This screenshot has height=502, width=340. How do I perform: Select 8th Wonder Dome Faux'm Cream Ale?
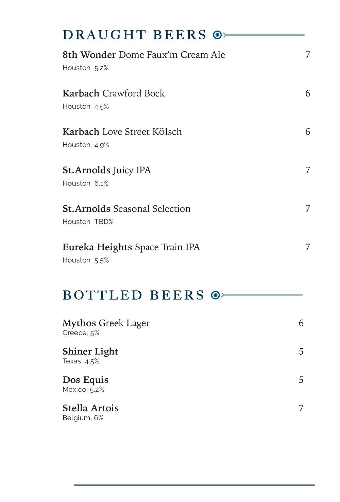point(144,55)
